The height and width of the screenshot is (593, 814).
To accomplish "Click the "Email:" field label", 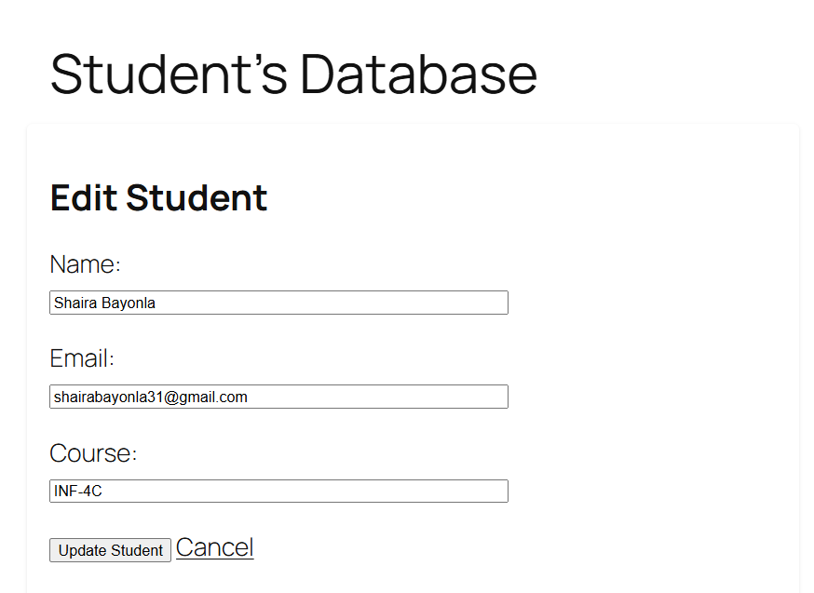I will (x=82, y=358).
